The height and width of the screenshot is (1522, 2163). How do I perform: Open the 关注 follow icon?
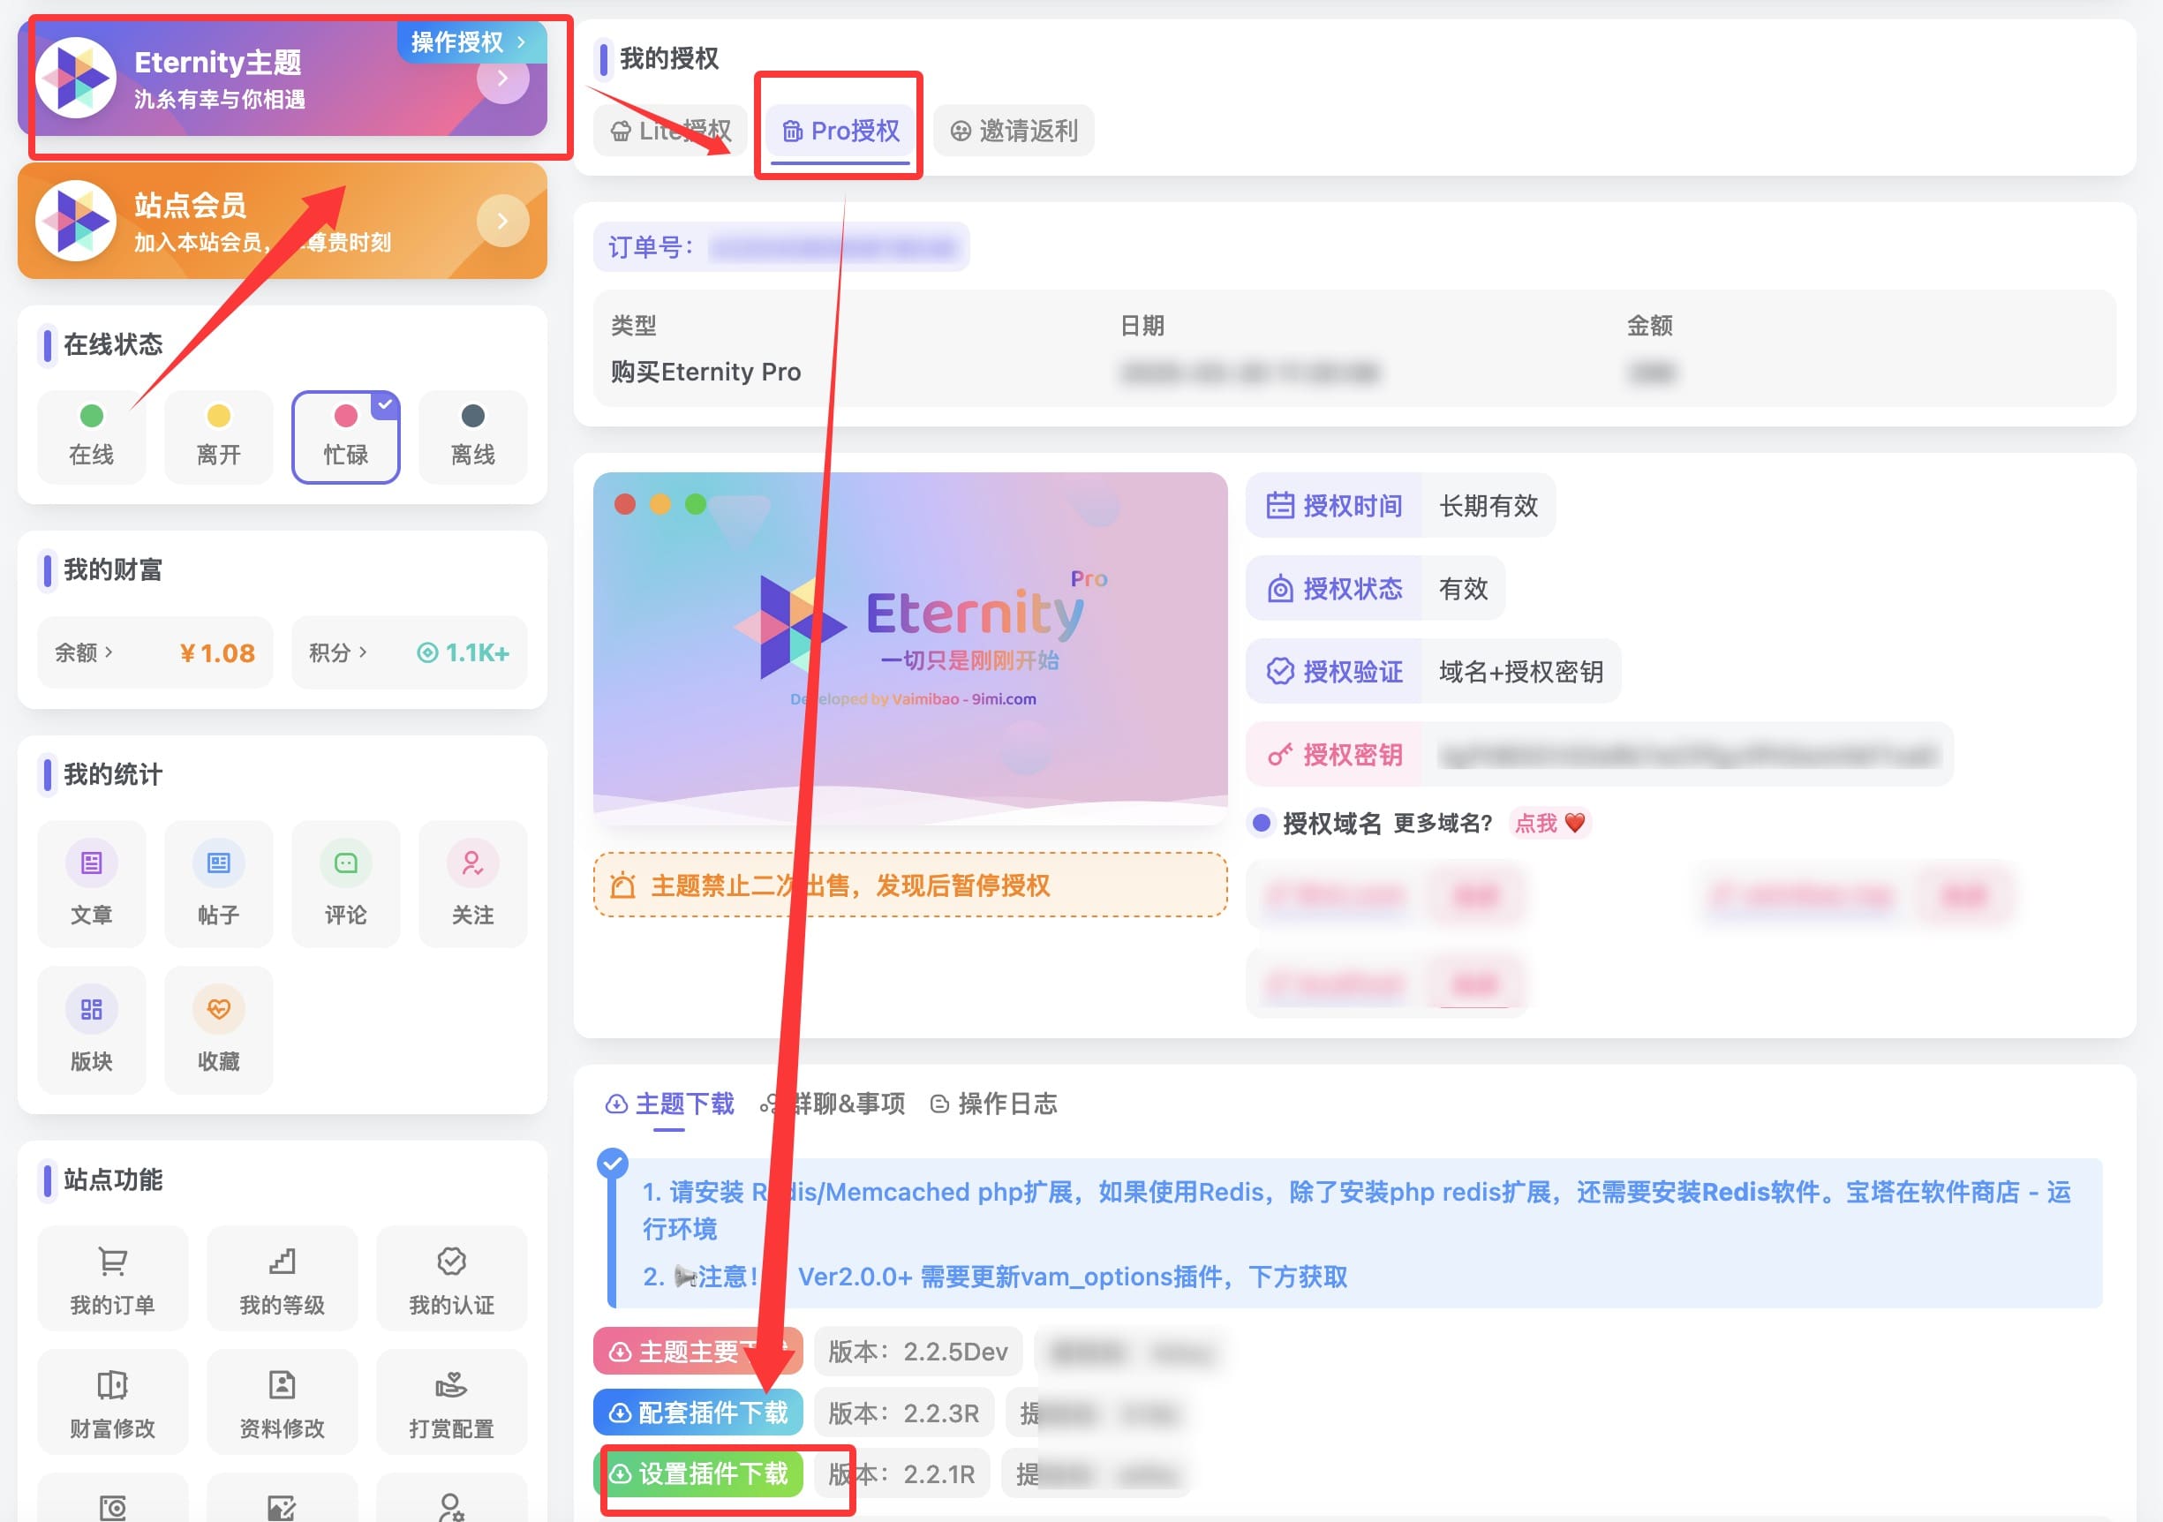coord(472,863)
